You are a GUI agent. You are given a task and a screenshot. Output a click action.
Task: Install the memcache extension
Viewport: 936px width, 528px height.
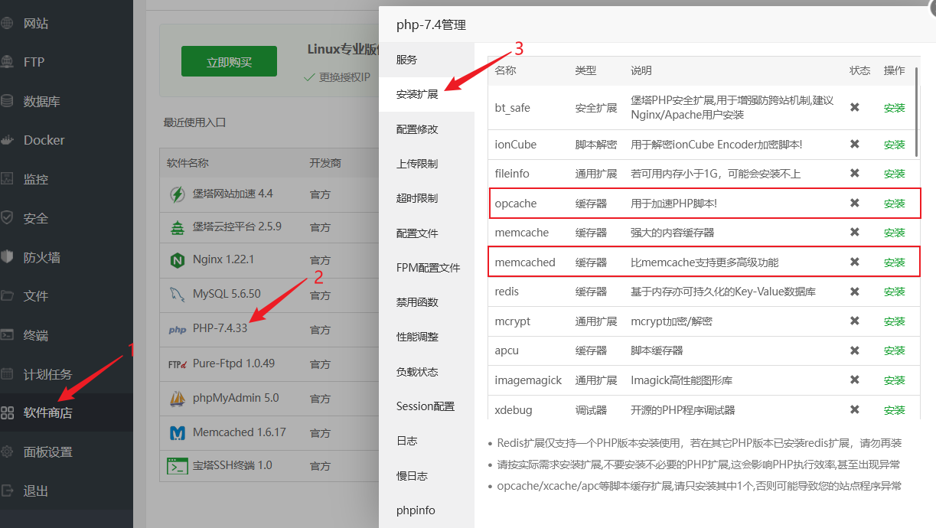pyautogui.click(x=894, y=233)
